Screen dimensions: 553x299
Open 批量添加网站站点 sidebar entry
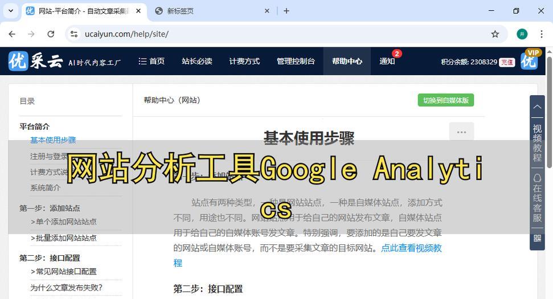[63, 238]
